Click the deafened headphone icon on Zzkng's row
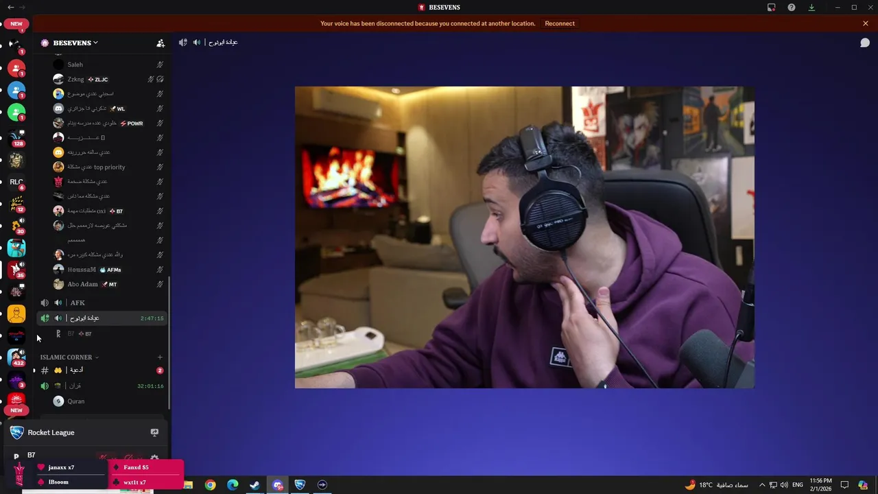Image resolution: width=878 pixels, height=494 pixels. click(x=160, y=79)
